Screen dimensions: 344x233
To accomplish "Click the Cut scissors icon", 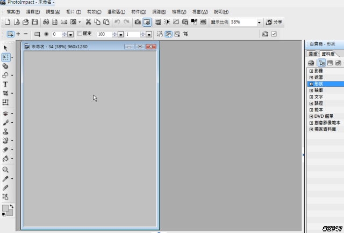I will tap(88, 22).
